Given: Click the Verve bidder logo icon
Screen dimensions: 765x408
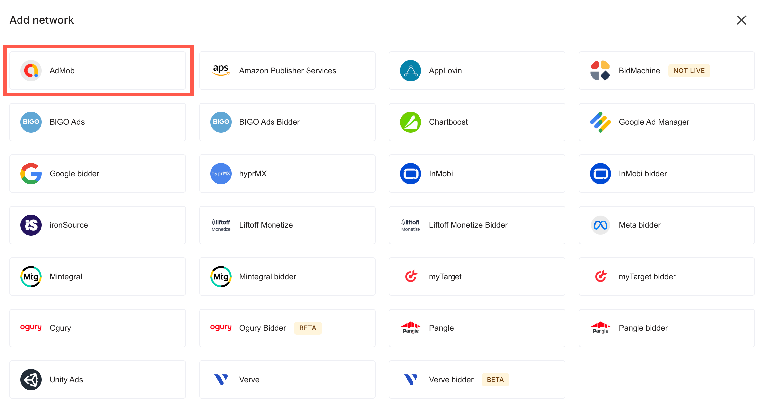Looking at the screenshot, I should [x=411, y=380].
